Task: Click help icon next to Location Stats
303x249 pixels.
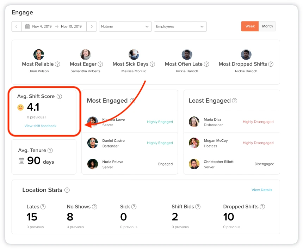Action: [x=67, y=190]
